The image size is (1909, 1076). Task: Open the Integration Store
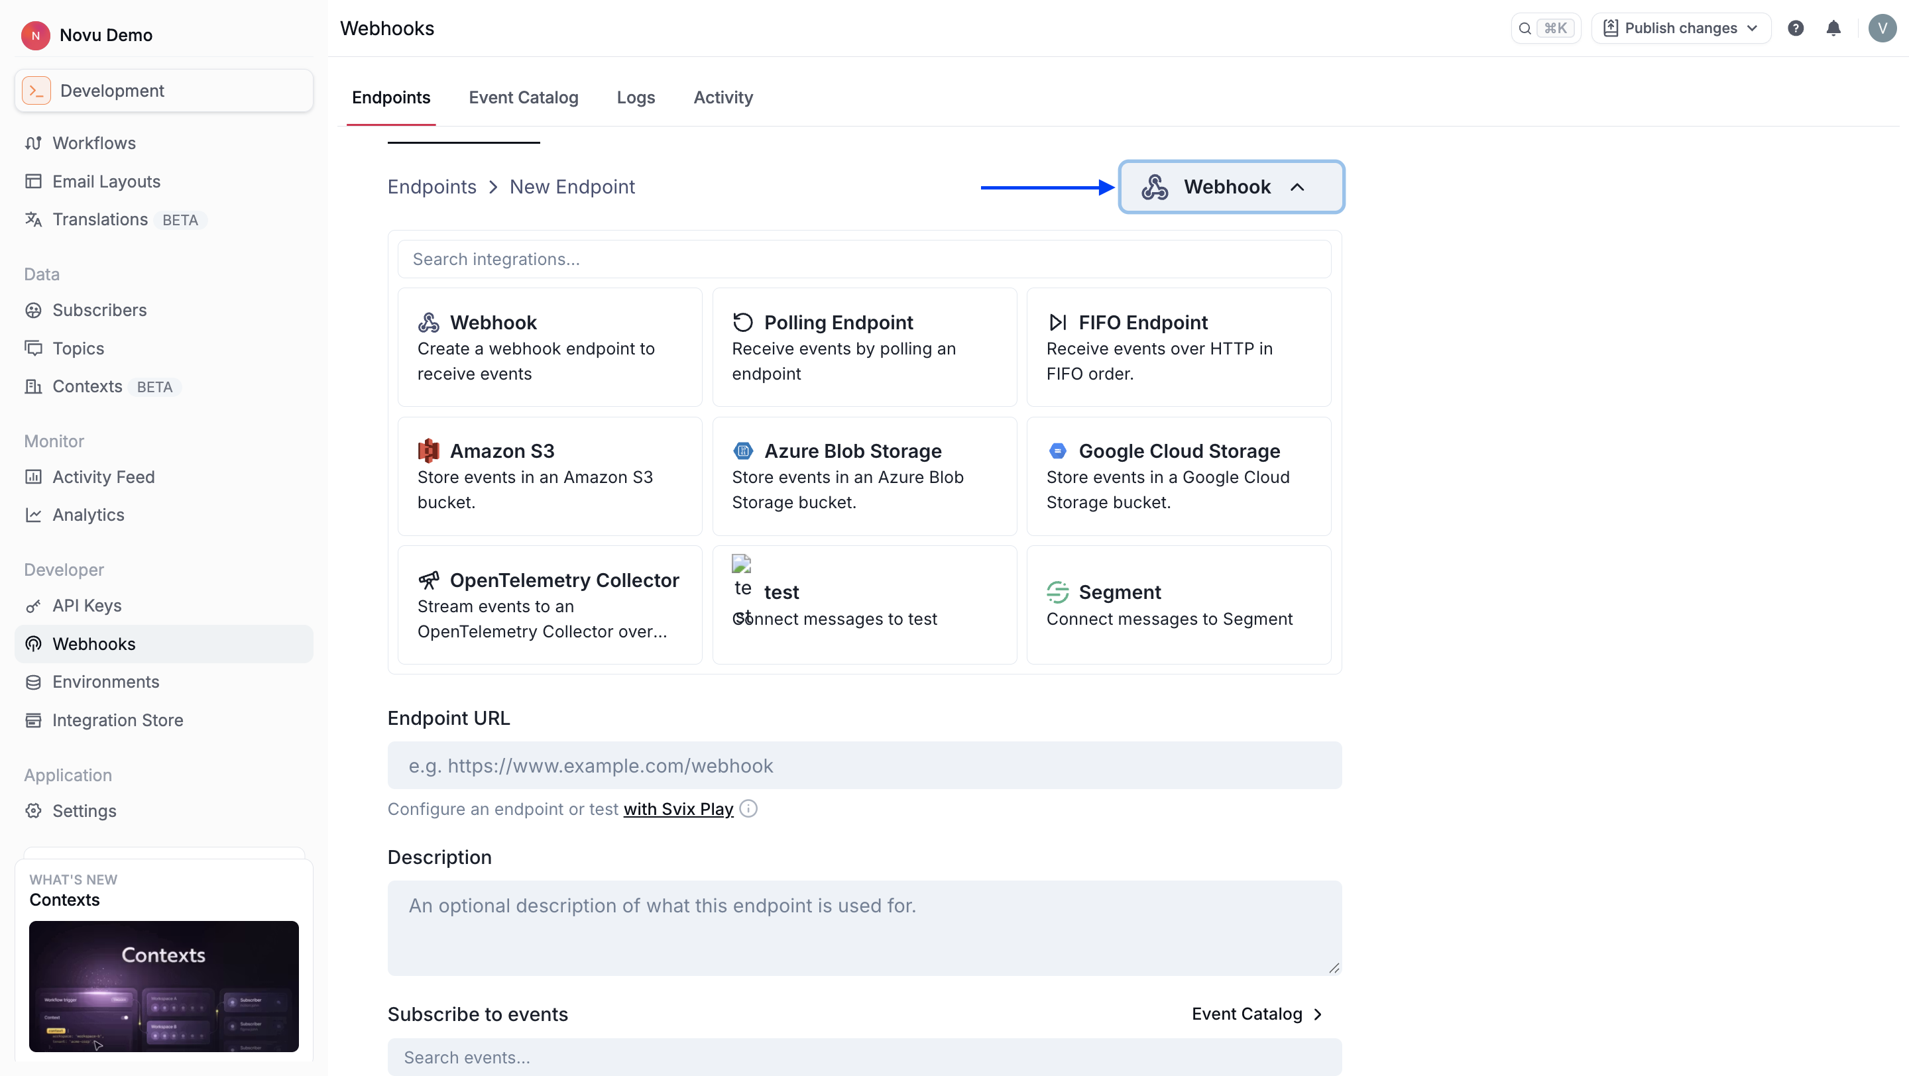pos(117,720)
